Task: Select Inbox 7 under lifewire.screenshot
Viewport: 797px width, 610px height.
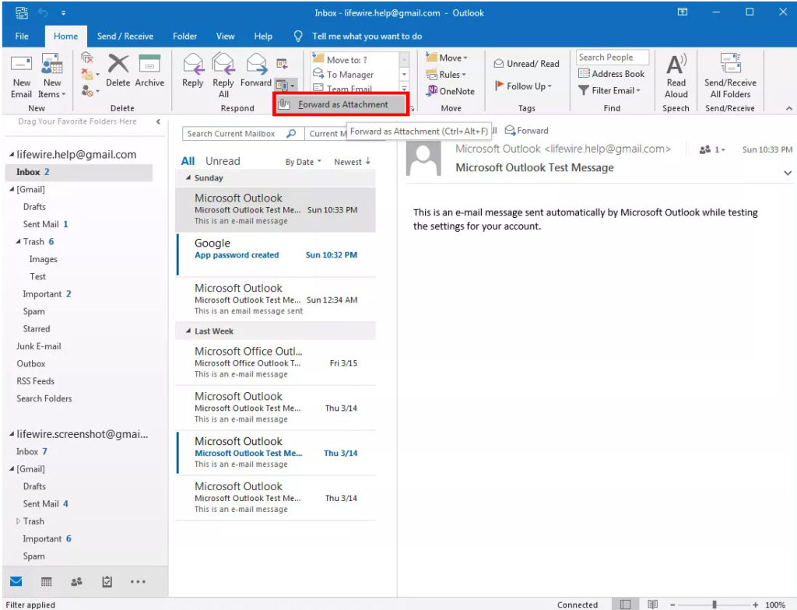Action: 31,451
